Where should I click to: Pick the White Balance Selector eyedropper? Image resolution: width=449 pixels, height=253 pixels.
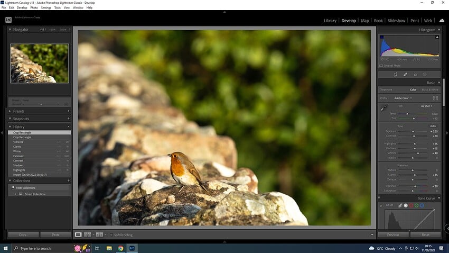pos(383,108)
